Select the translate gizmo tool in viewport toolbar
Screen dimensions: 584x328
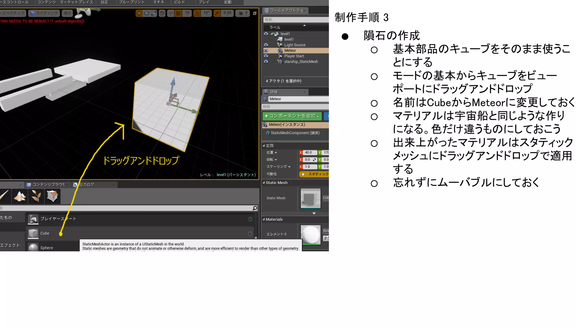click(139, 13)
